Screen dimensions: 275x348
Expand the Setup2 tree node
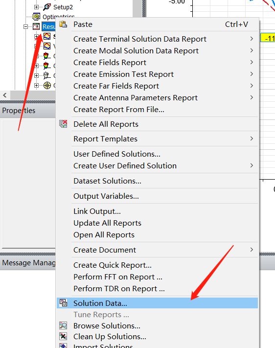(x=36, y=7)
